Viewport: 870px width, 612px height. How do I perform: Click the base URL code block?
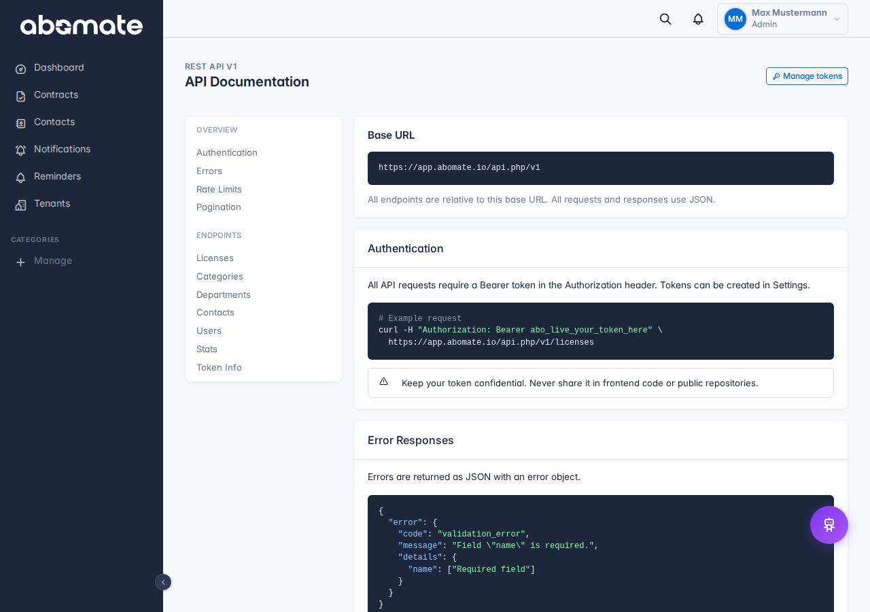pos(601,168)
